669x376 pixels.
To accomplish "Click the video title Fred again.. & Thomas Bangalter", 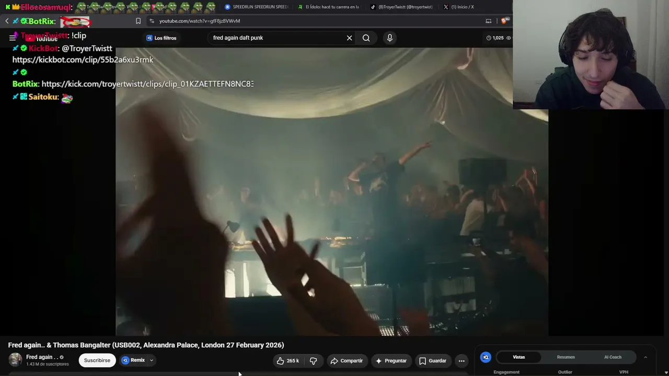I will click(146, 345).
